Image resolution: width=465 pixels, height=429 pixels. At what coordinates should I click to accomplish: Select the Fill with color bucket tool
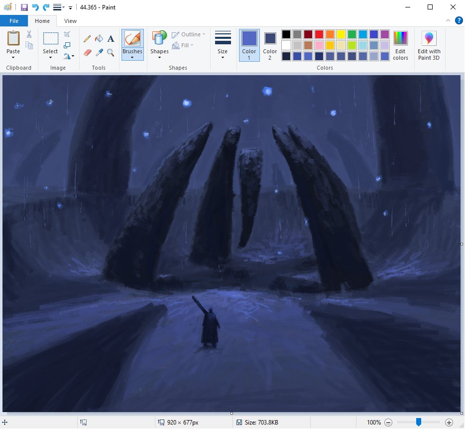click(99, 38)
